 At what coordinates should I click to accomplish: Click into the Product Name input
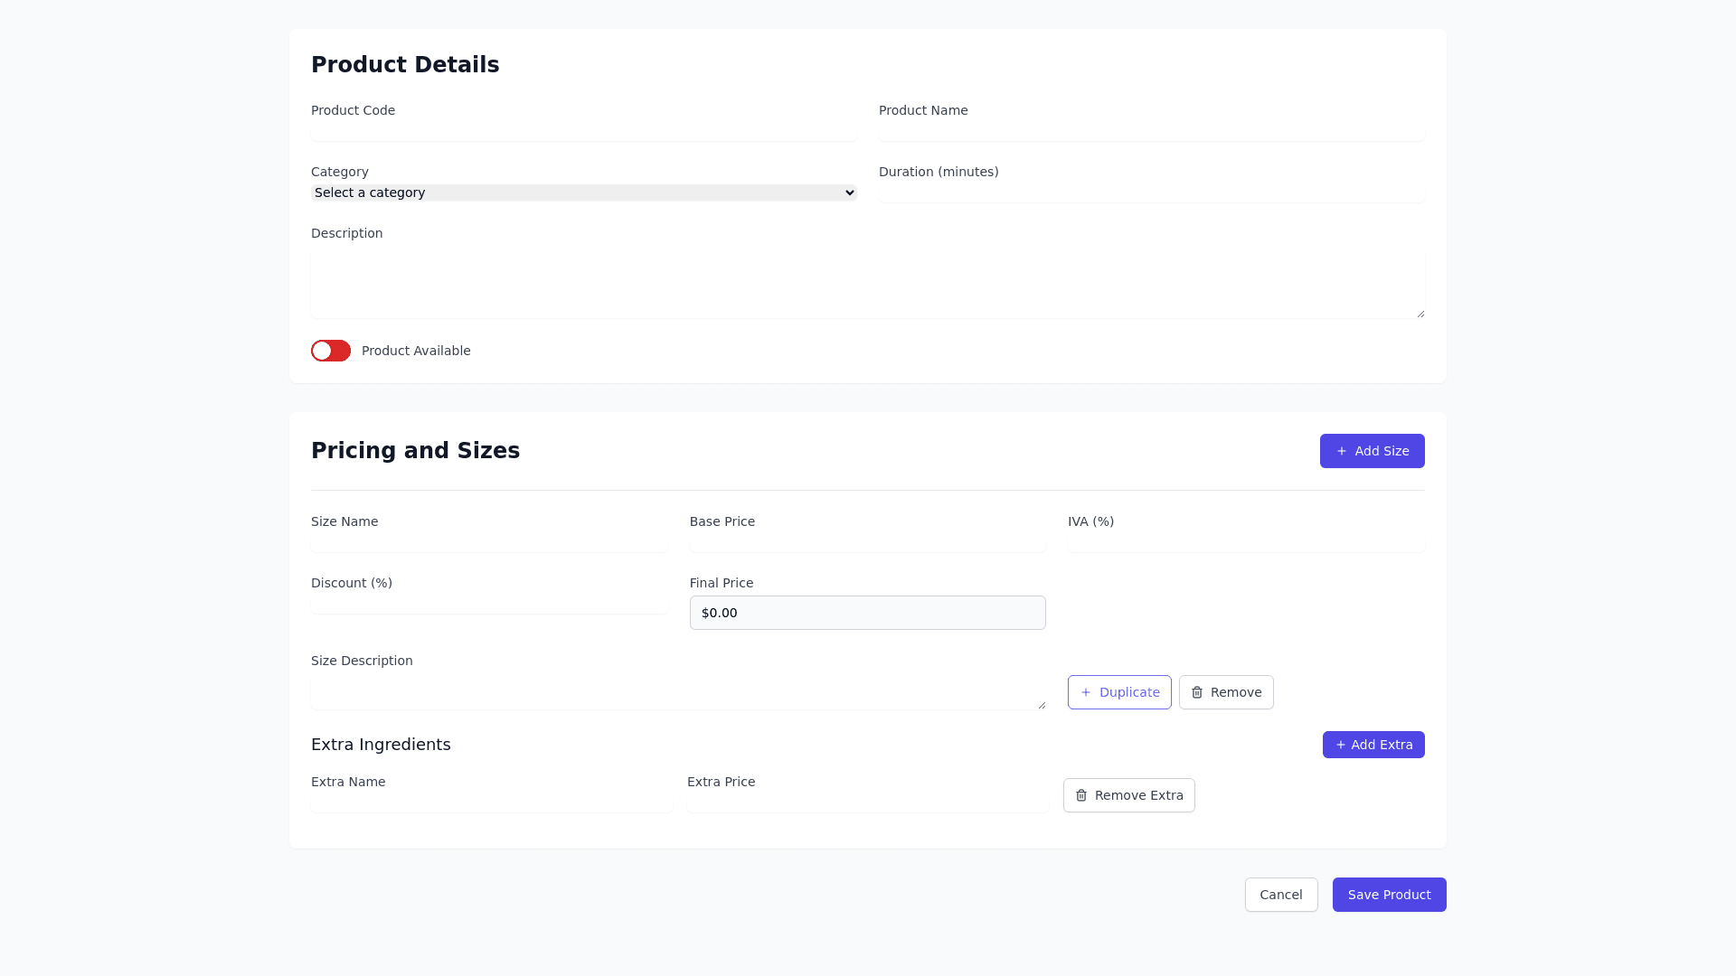pyautogui.click(x=1151, y=132)
